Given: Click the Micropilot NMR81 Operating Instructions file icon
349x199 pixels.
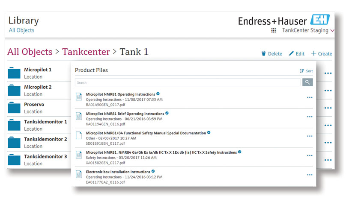Looking at the screenshot, I should point(79,97).
